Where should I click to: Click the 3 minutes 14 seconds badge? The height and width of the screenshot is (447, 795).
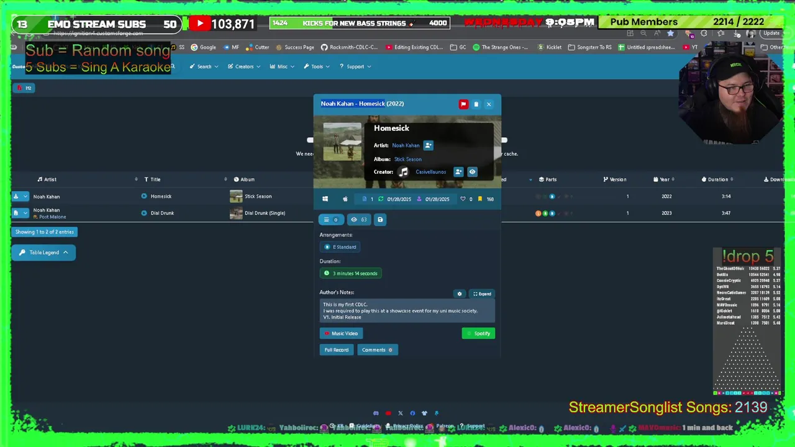[350, 273]
